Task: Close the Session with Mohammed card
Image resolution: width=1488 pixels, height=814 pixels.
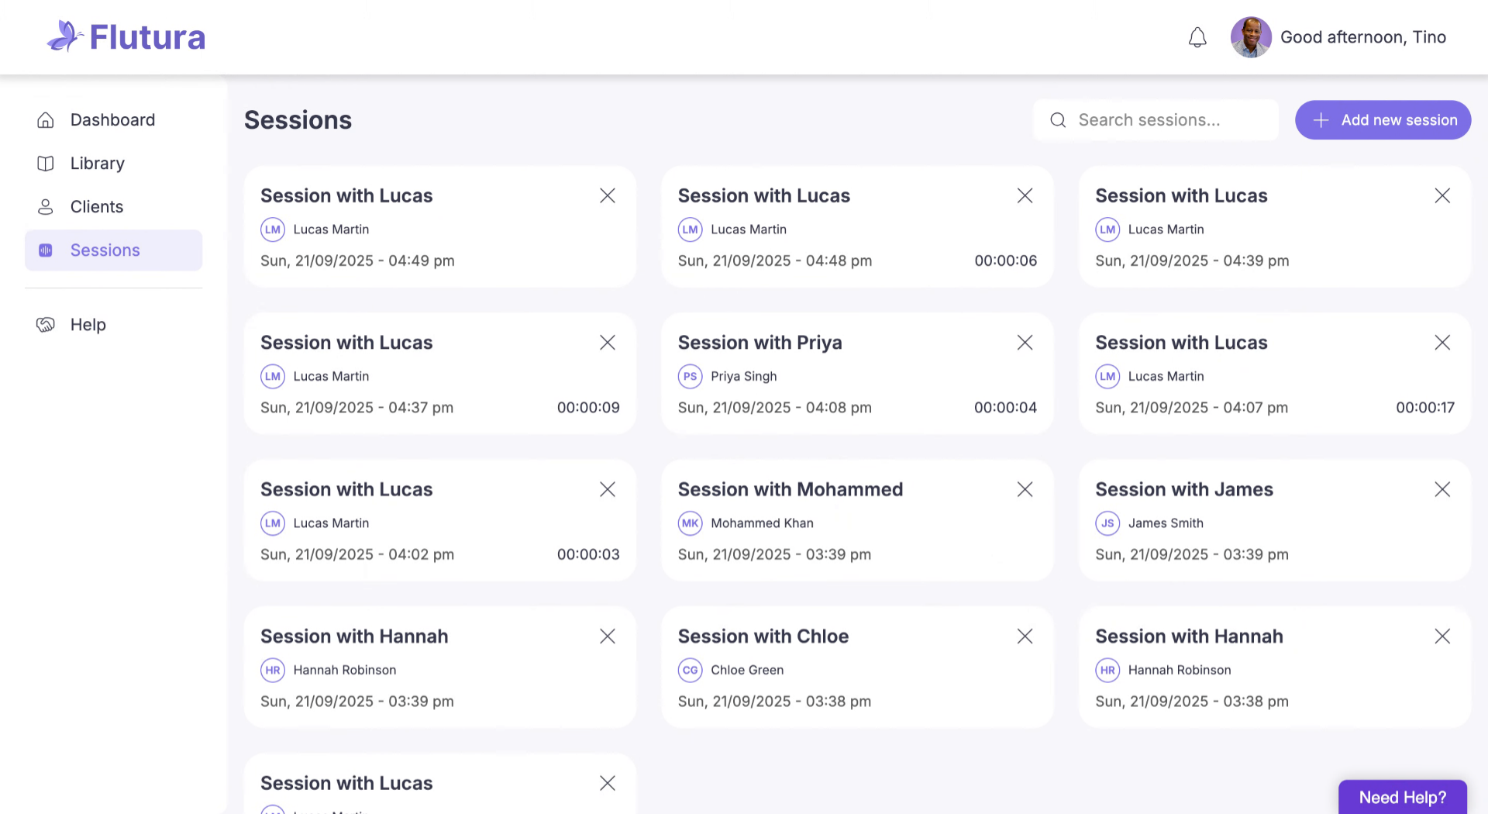Action: 1025,489
